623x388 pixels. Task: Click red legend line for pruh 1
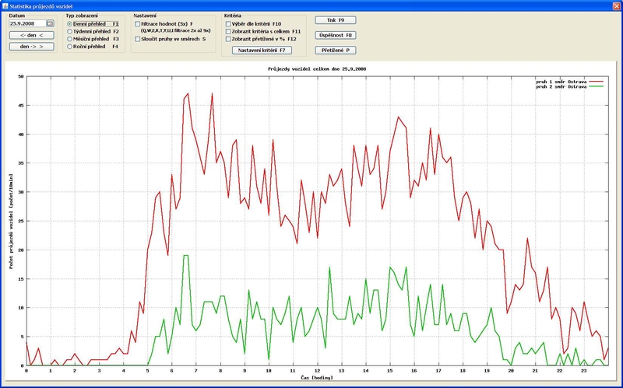coord(597,80)
